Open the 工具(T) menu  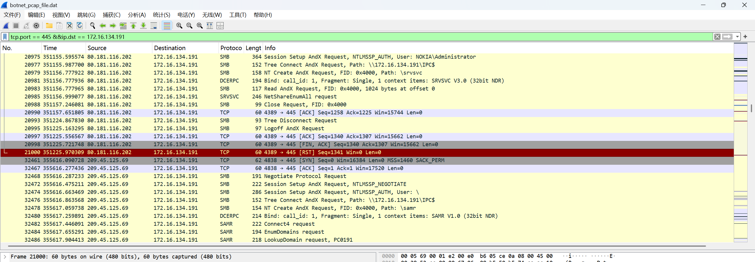(x=238, y=15)
